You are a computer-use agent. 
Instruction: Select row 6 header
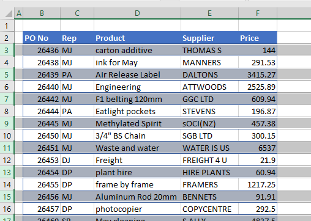[7, 87]
